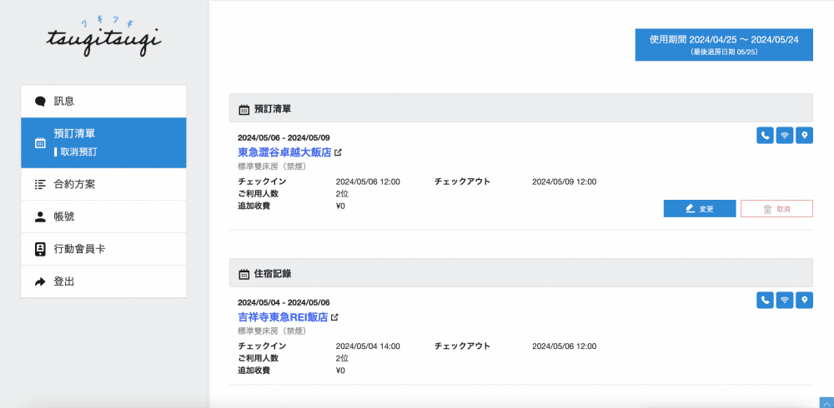
Task: Click external link icon after 東急澀谷卓越大飯店
Action: pos(338,152)
